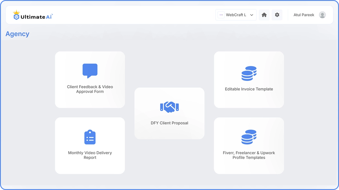Viewport: 339px width, 190px height.
Task: Click the handshake icon in the center card
Action: pyautogui.click(x=170, y=107)
